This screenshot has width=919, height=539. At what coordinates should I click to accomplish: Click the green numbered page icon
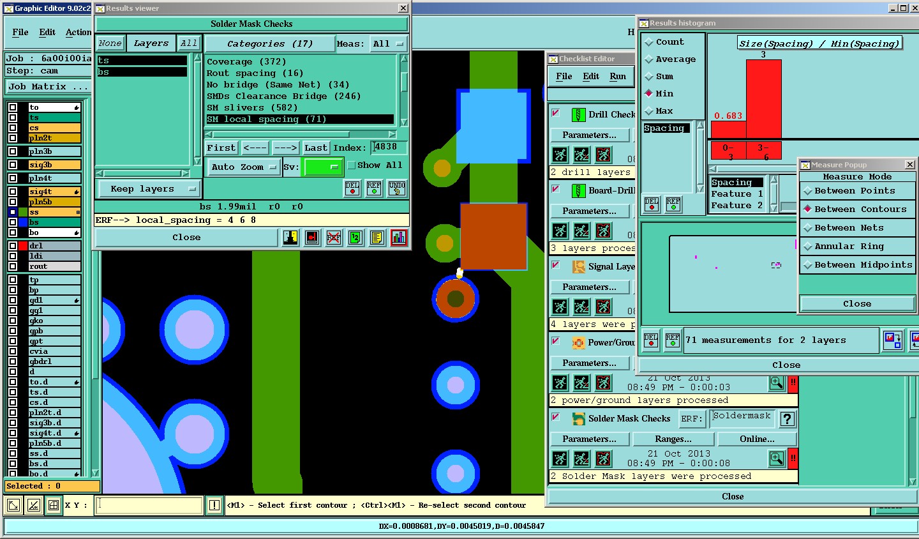(355, 238)
